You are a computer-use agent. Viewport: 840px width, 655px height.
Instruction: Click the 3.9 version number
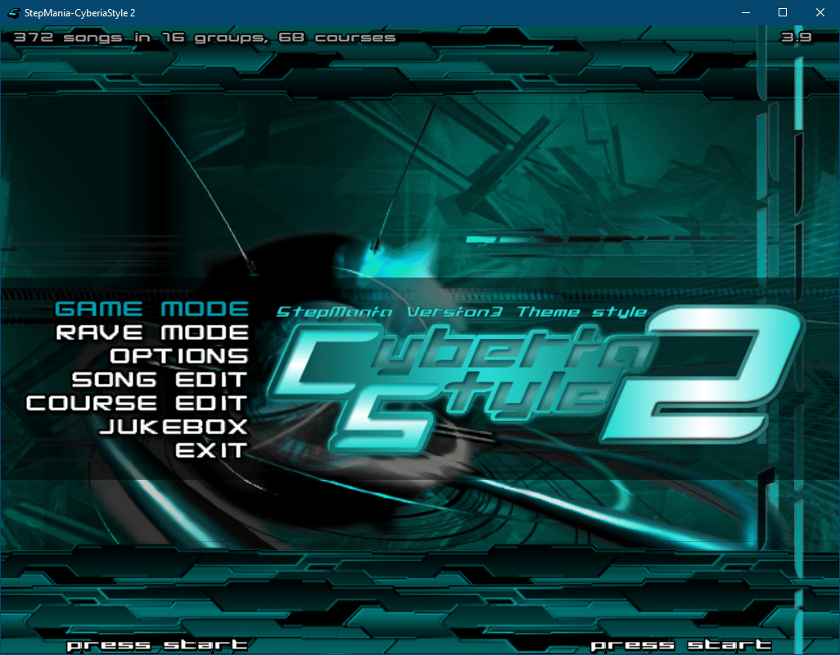pos(796,38)
